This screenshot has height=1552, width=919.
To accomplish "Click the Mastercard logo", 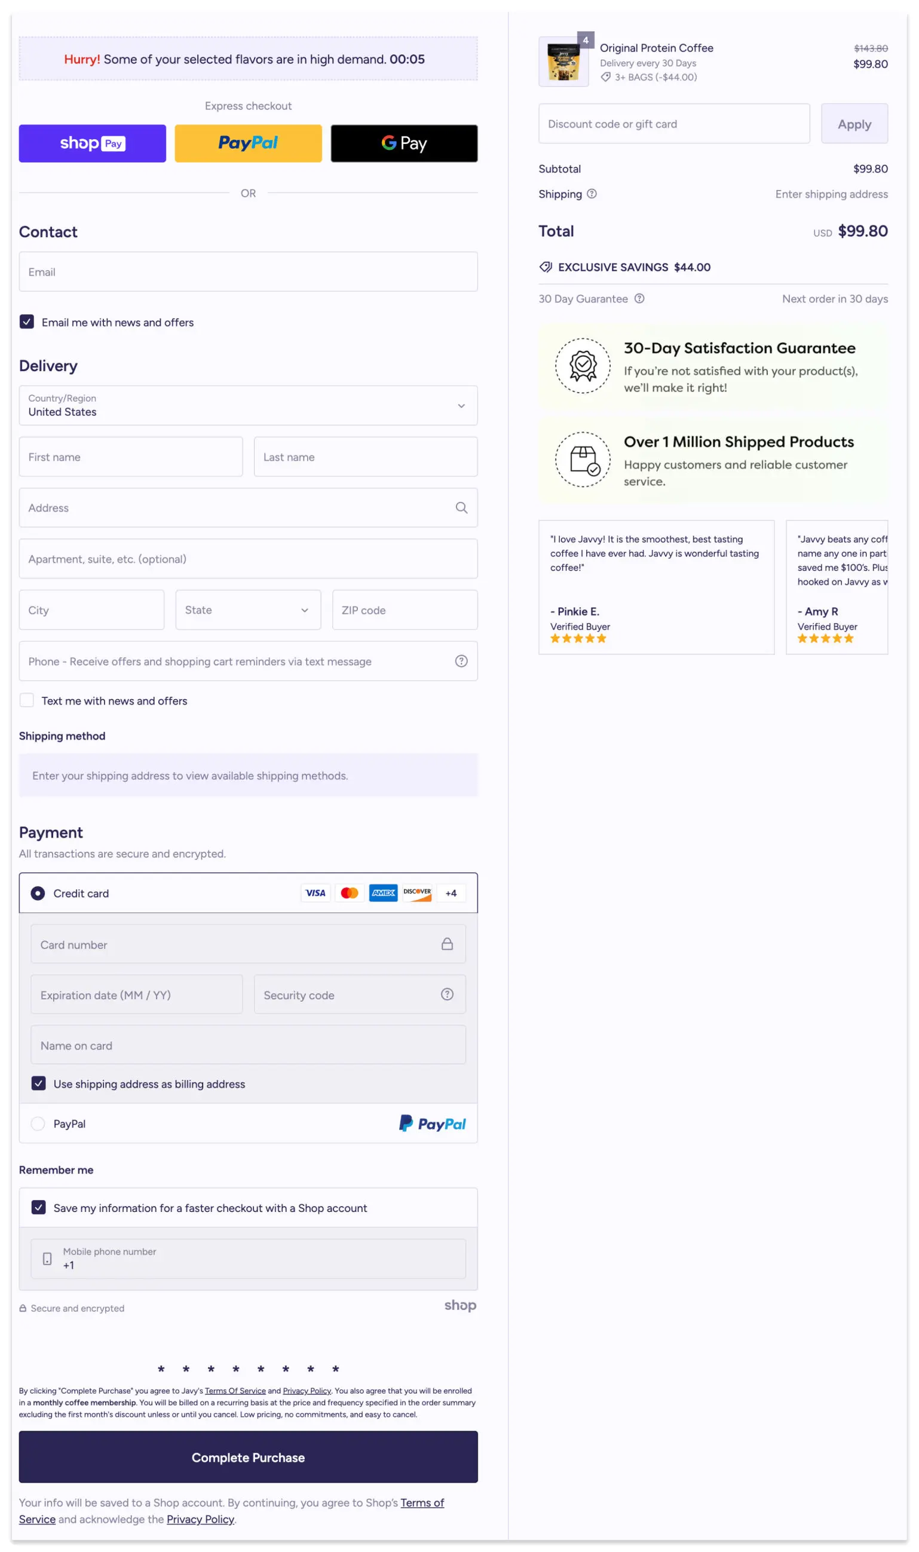I will [350, 893].
